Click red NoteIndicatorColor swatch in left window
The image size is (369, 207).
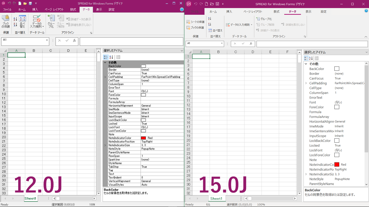143,138
